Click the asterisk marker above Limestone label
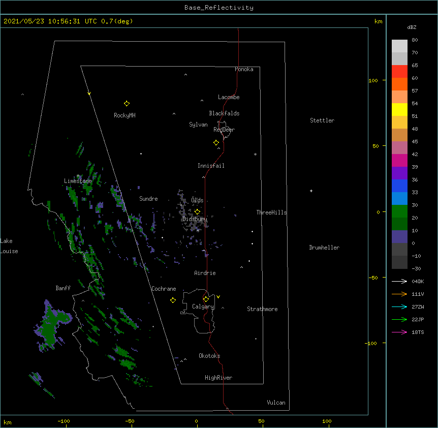 (x=78, y=176)
